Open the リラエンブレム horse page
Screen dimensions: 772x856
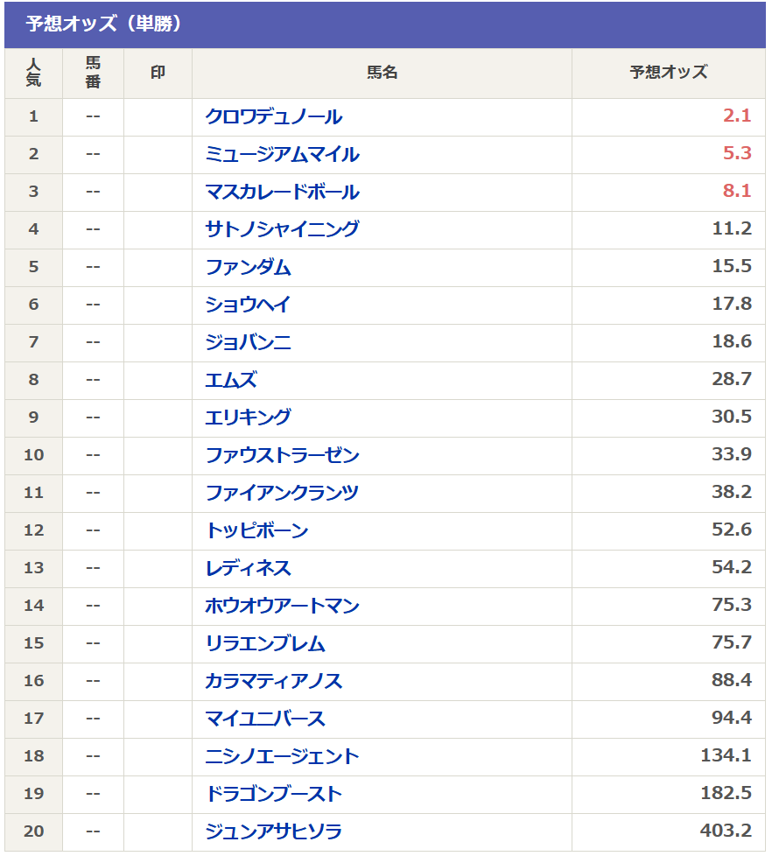[x=265, y=644]
